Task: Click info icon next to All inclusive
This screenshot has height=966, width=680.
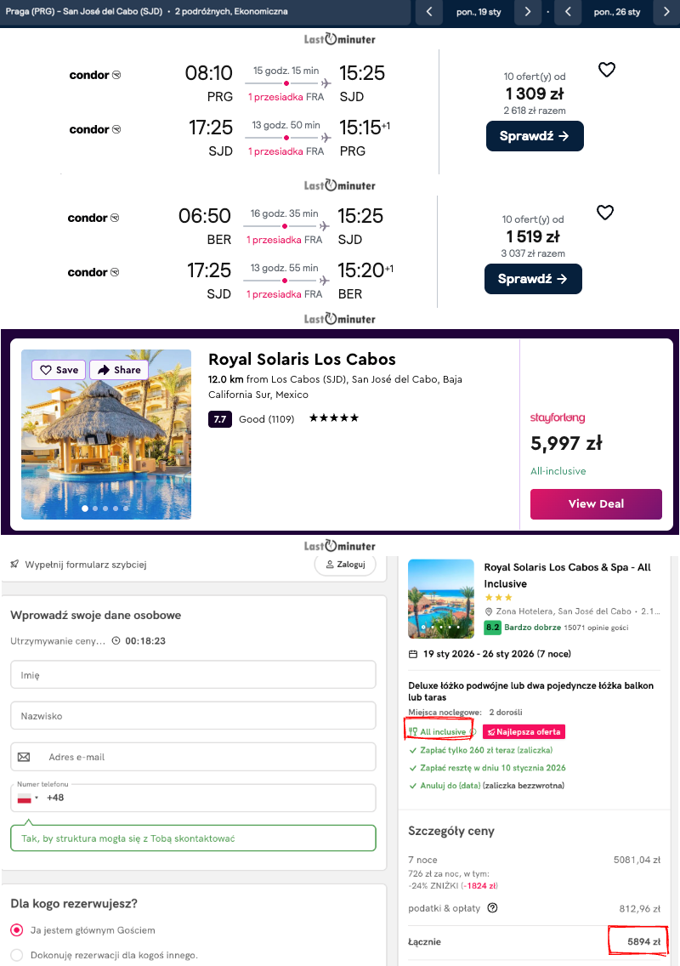Action: click(473, 731)
